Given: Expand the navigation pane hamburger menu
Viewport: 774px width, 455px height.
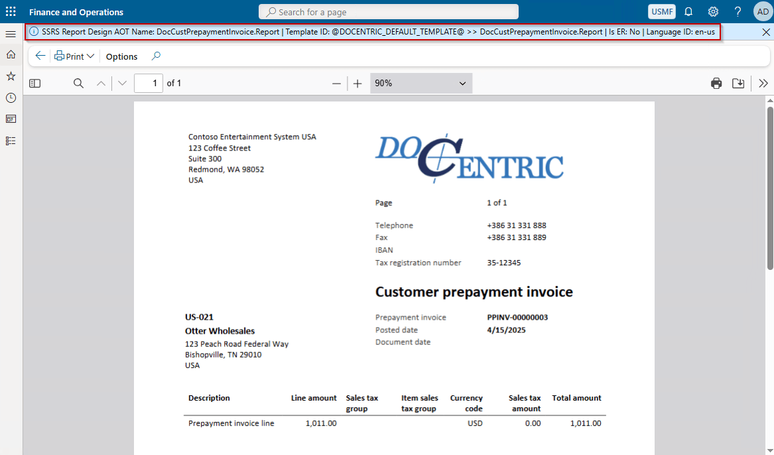Looking at the screenshot, I should [11, 34].
